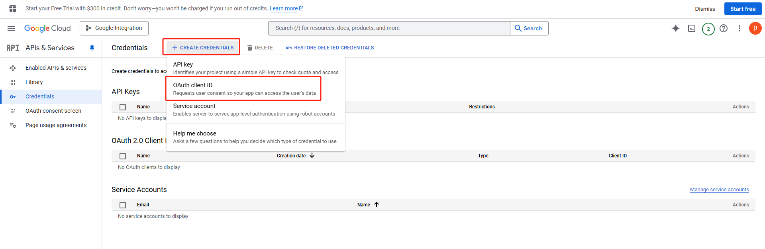This screenshot has height=249, width=765.
Task: Open the three-dot settings menu
Action: [739, 28]
